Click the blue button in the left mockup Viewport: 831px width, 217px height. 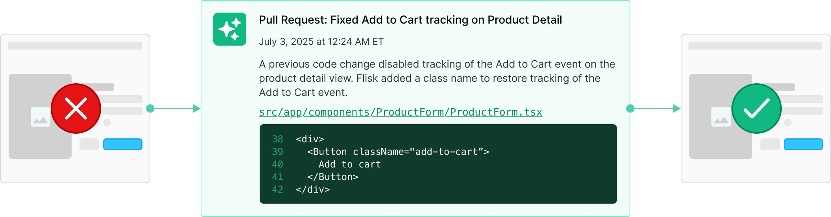(x=123, y=144)
